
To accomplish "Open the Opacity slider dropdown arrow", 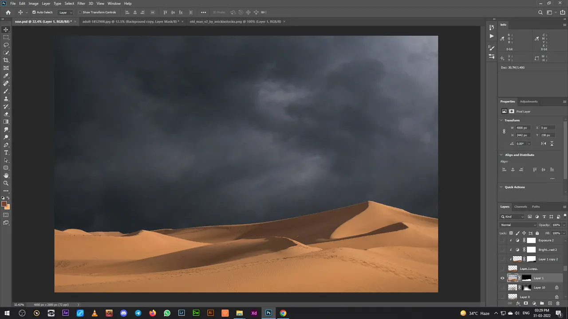I will point(564,225).
